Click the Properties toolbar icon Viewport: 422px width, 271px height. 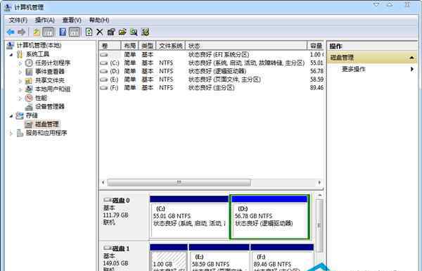tap(111, 32)
